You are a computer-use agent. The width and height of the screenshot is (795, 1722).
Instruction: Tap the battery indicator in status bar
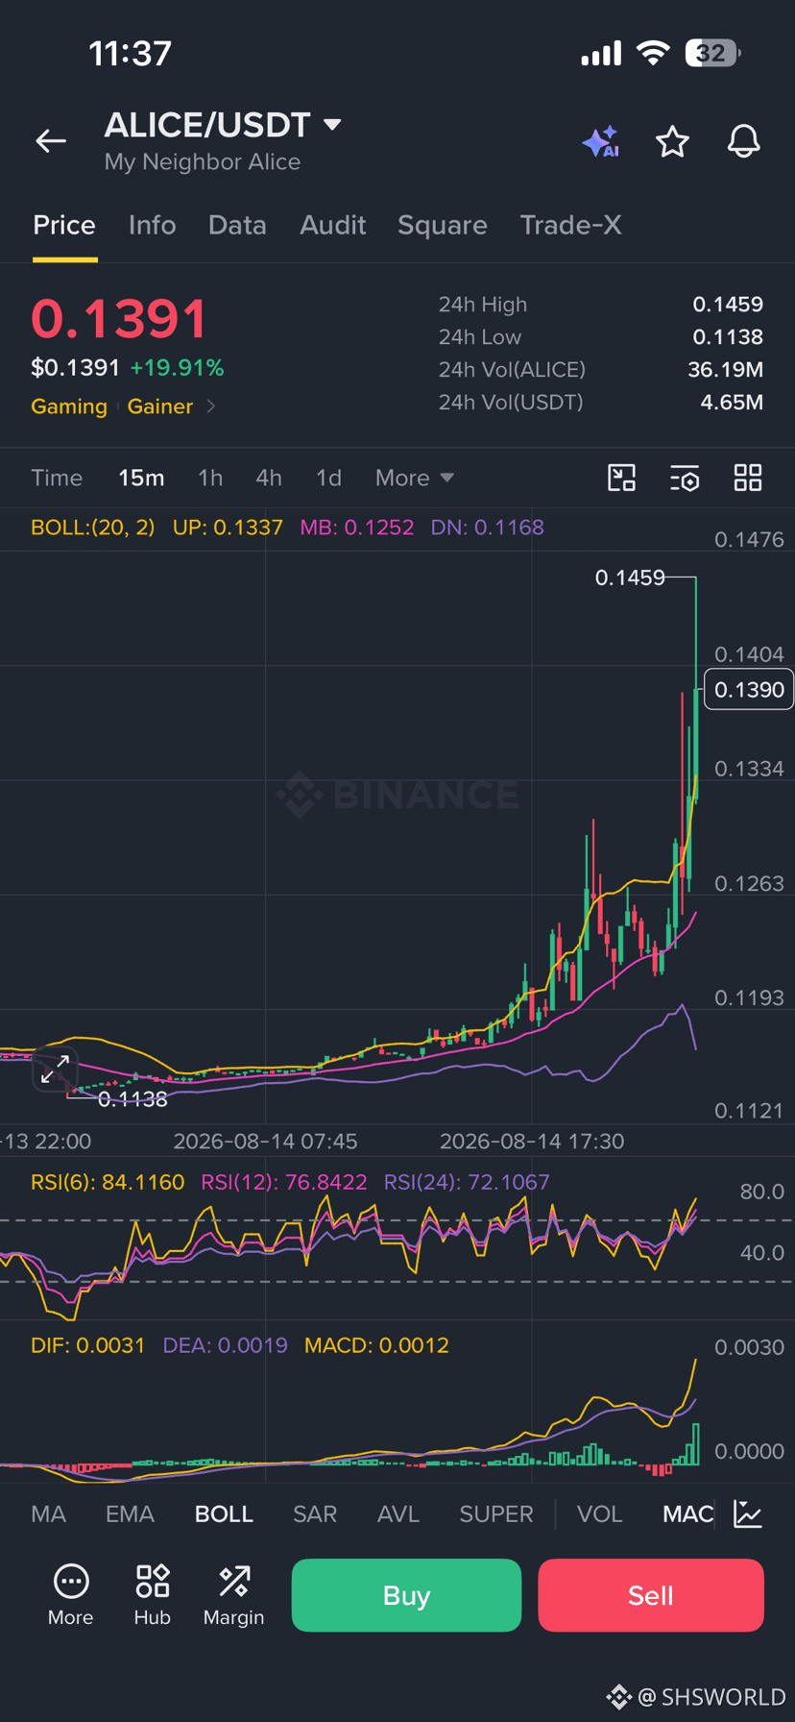coord(712,53)
